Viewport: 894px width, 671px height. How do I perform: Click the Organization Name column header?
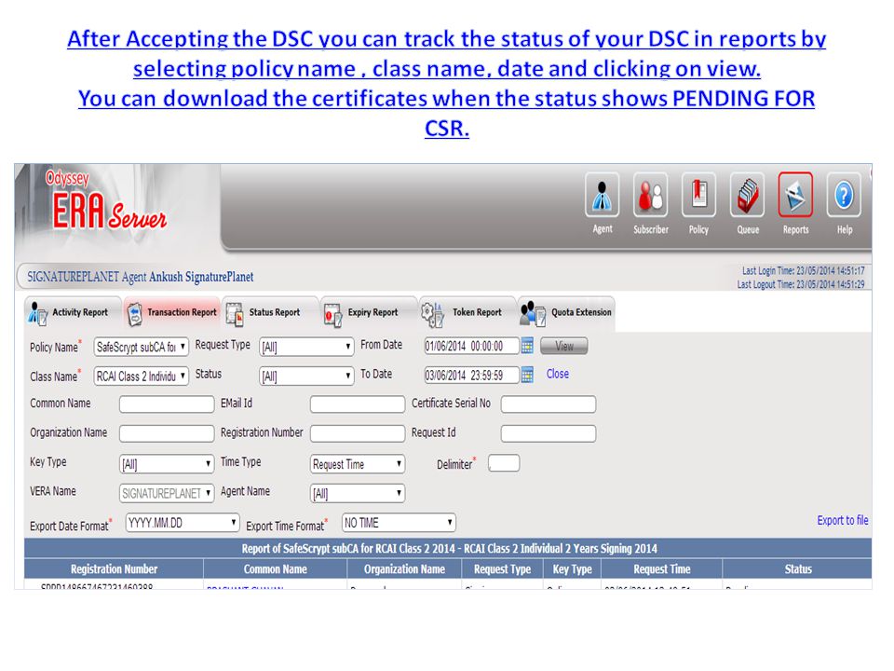pyautogui.click(x=404, y=568)
